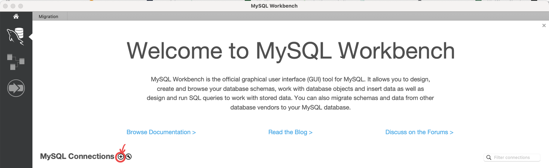Open the Models sidebar view
Screen dimensions: 549x168
pos(16,62)
